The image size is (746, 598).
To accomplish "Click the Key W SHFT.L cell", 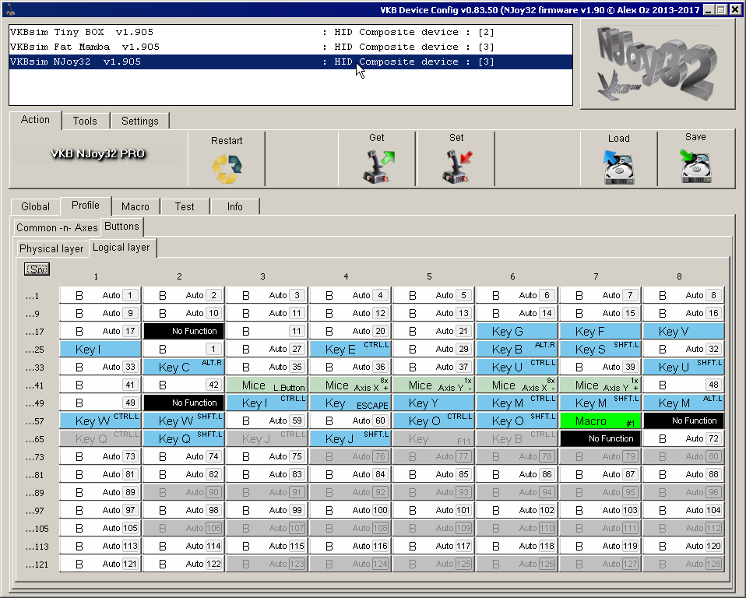I will [x=184, y=421].
